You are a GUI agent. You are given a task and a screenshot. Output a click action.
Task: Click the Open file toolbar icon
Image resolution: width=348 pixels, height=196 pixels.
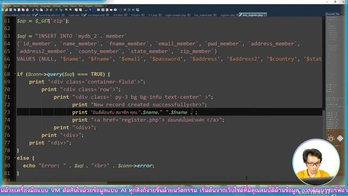point(7,10)
